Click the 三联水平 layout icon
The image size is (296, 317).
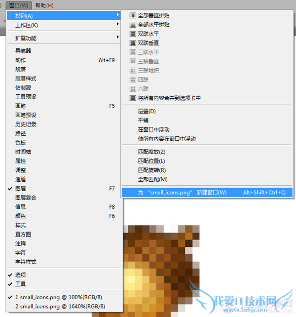pos(133,52)
